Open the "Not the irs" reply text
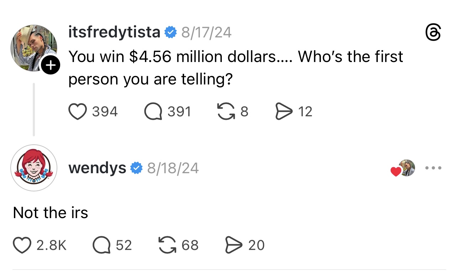The height and width of the screenshot is (273, 459). tap(50, 213)
